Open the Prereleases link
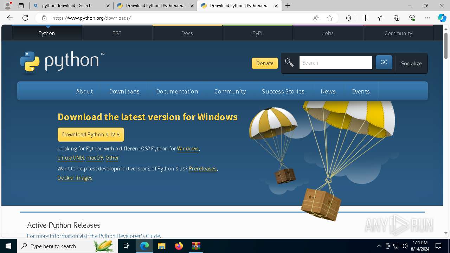This screenshot has height=253, width=450. point(202,169)
